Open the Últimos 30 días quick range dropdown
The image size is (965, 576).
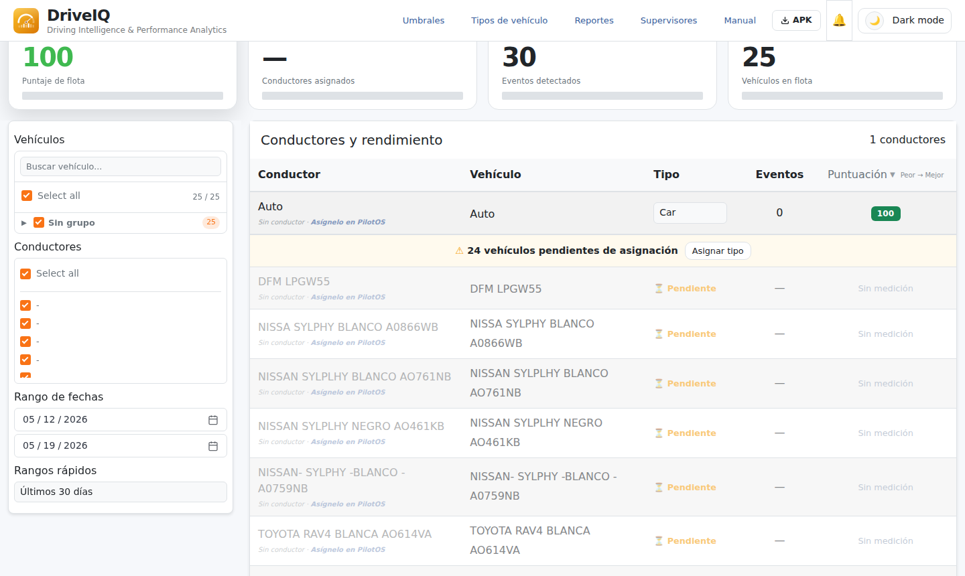(121, 492)
